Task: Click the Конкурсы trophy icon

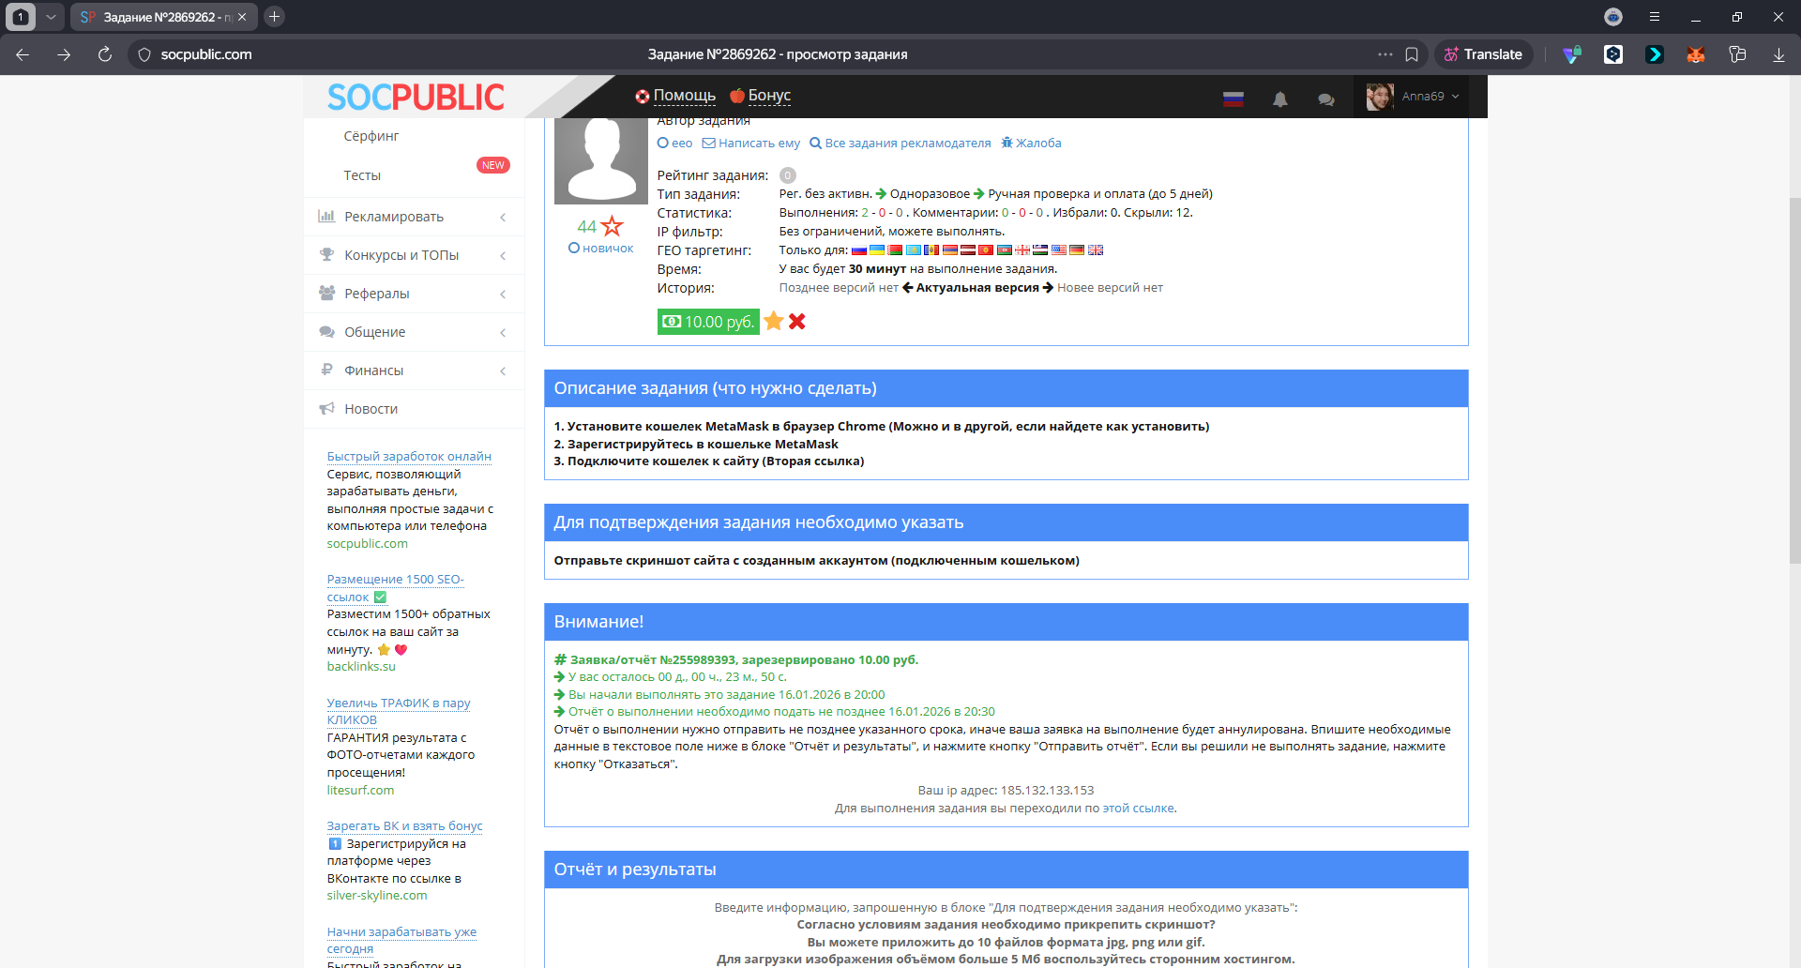Action: 326,254
